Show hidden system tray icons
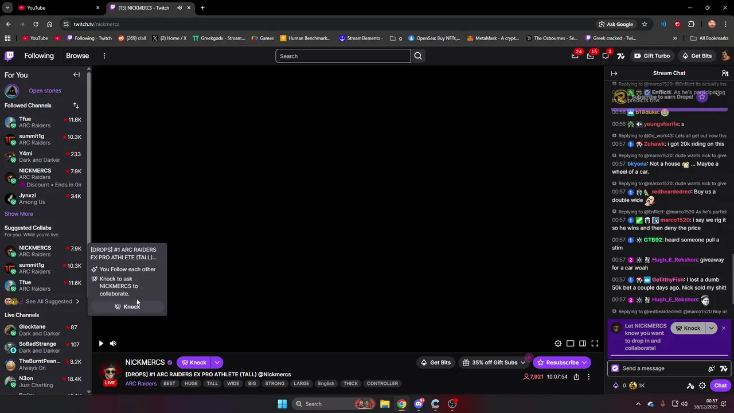This screenshot has width=734, height=413. click(638, 404)
